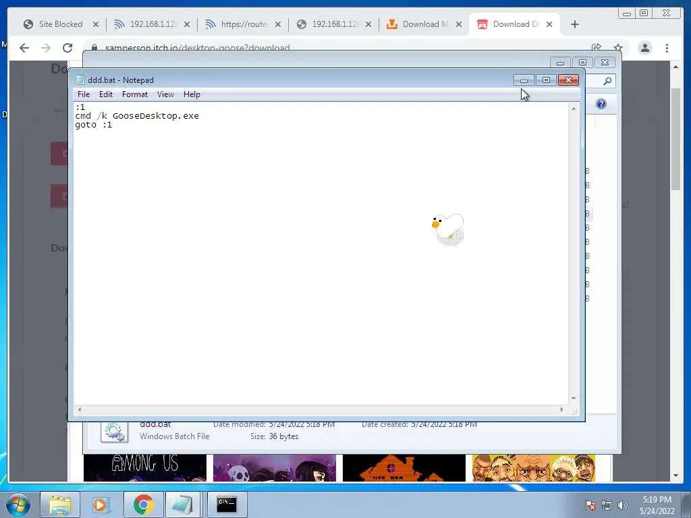Close the second 192.168.1.12 globe tab

point(368,24)
